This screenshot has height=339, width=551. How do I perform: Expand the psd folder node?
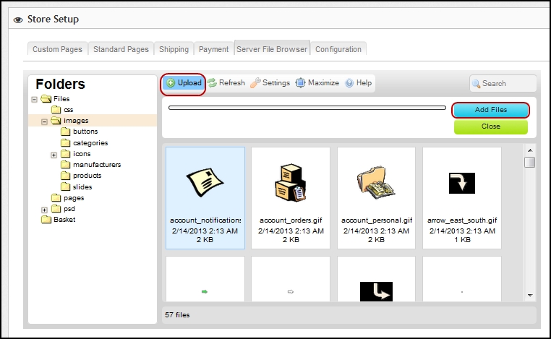(44, 210)
